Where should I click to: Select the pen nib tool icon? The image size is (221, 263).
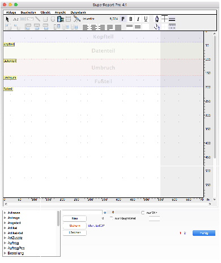(x=157, y=19)
